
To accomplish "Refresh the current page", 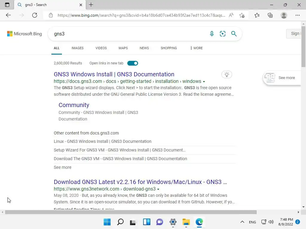I will tap(35, 15).
